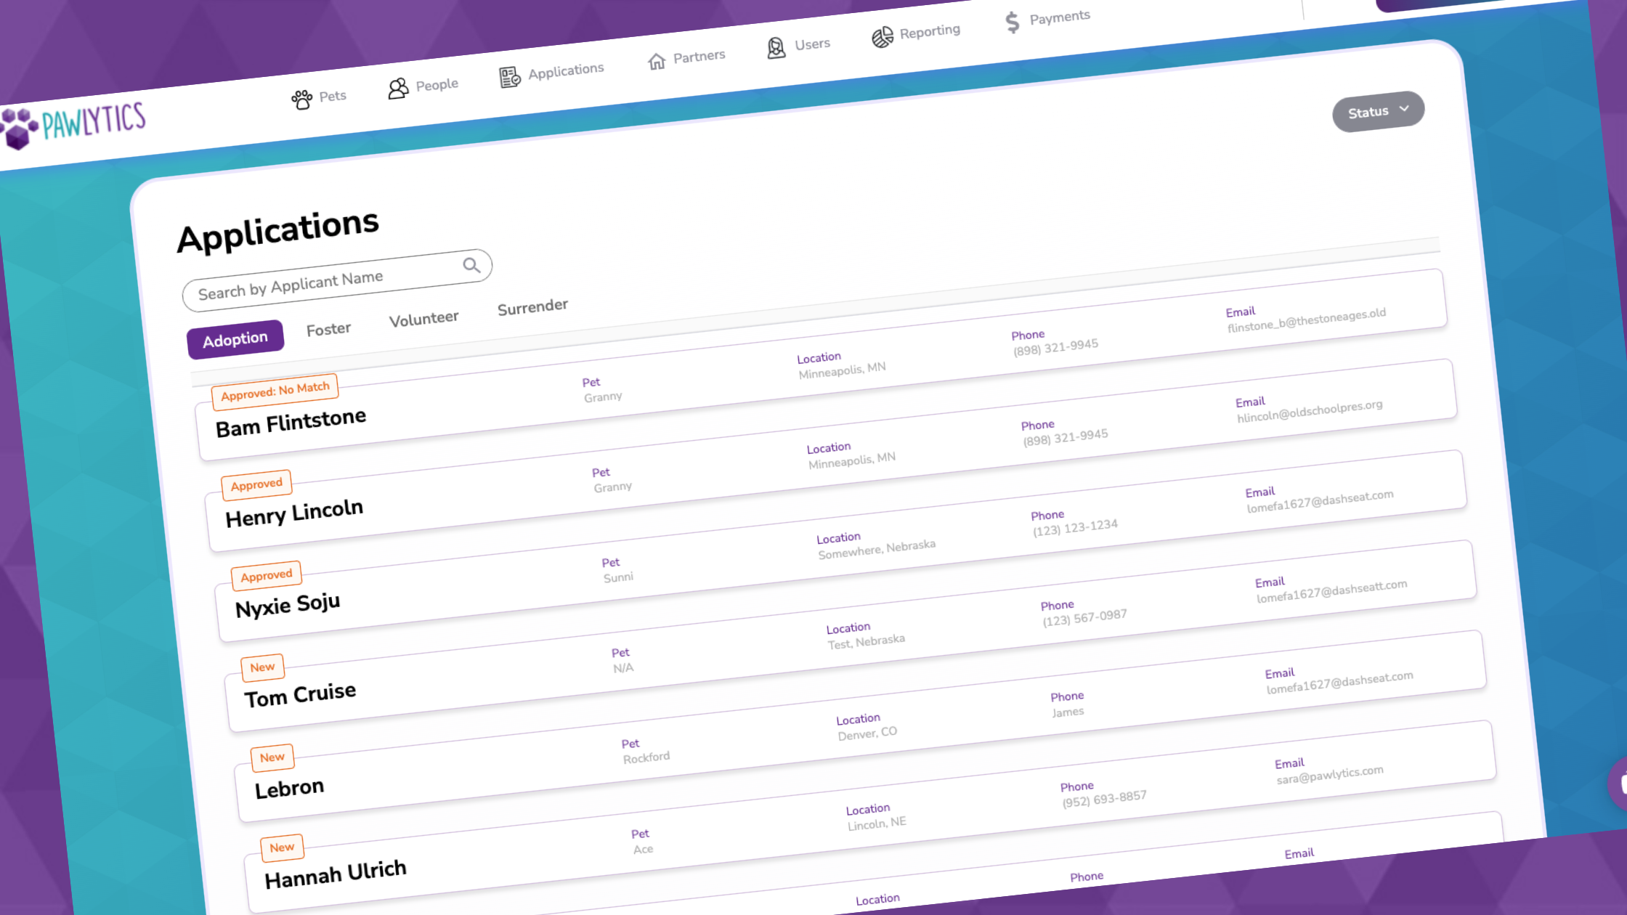Click location 'Denver, CO'
The width and height of the screenshot is (1627, 915).
(x=867, y=733)
